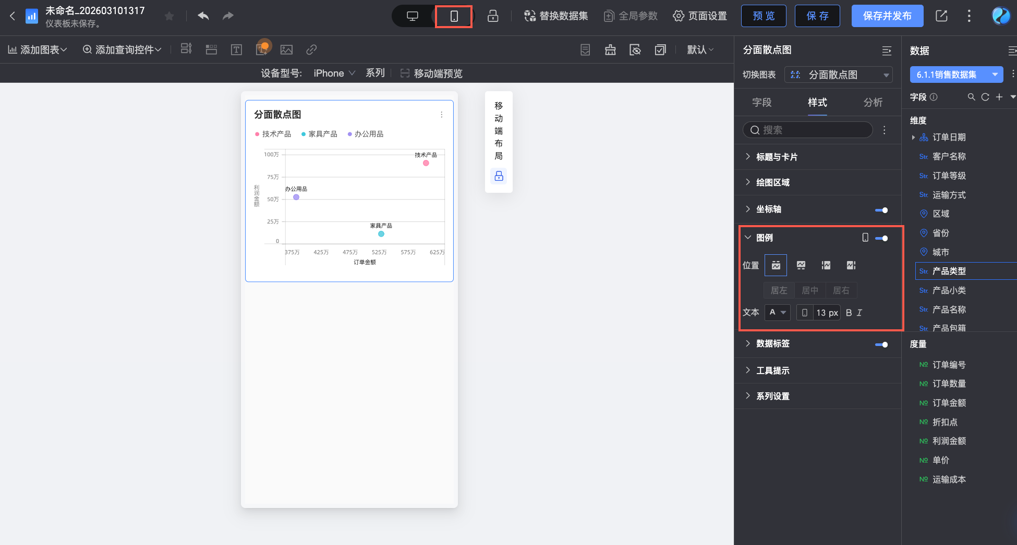Favorite the dashboard with the star icon

tap(169, 16)
